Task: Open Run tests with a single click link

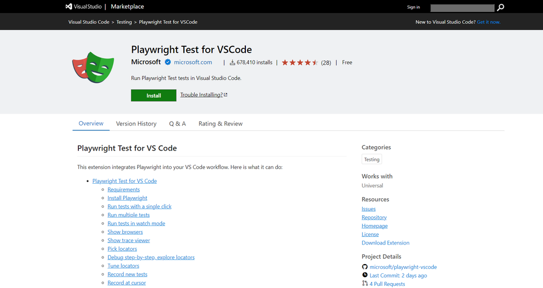Action: 139,206
